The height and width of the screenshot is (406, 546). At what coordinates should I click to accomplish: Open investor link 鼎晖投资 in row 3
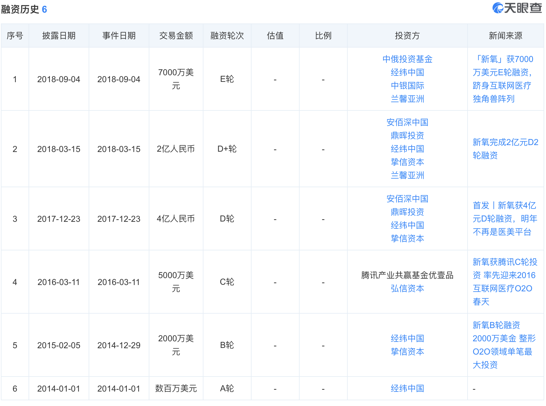pos(407,212)
